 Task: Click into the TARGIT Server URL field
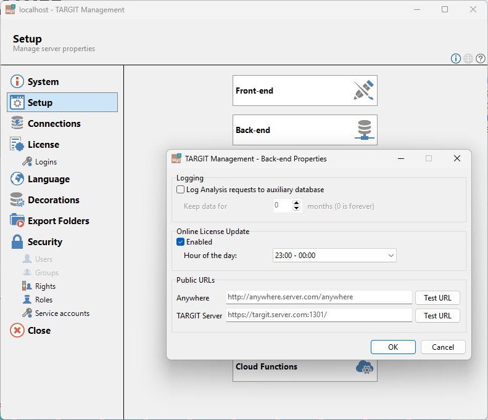pos(319,315)
